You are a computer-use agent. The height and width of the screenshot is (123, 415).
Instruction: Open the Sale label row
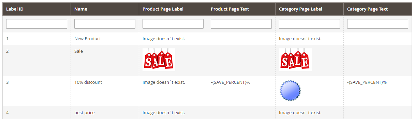[x=207, y=60]
